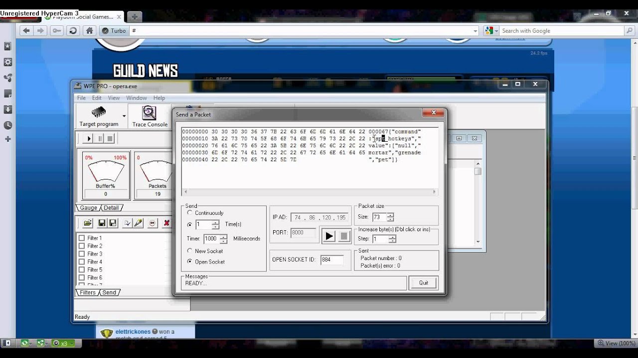Screen dimensions: 638x358
Task: Open the Google search engine dropdown
Action: pyautogui.click(x=496, y=31)
